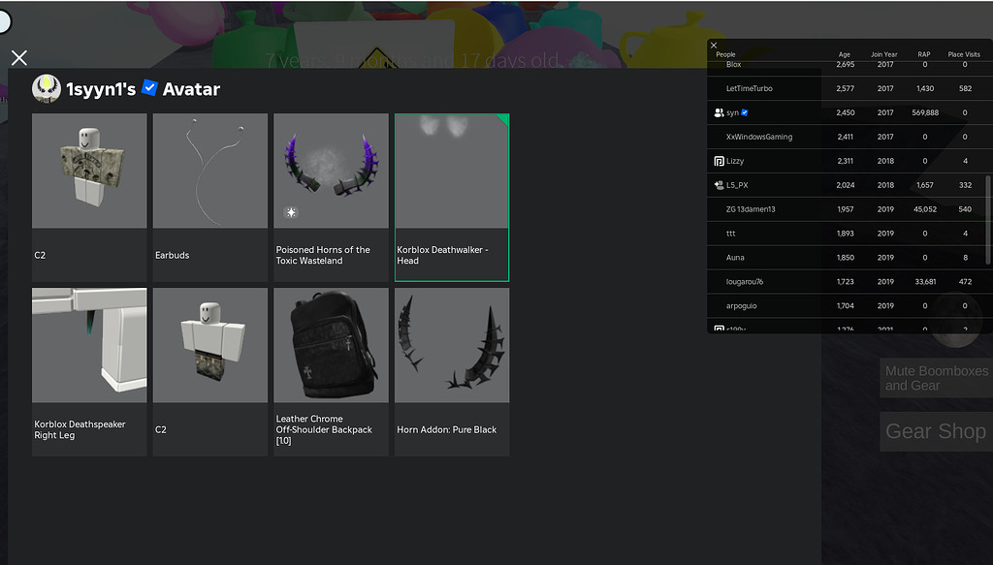
Task: Sort the leaderboard by RAP
Action: 923,54
